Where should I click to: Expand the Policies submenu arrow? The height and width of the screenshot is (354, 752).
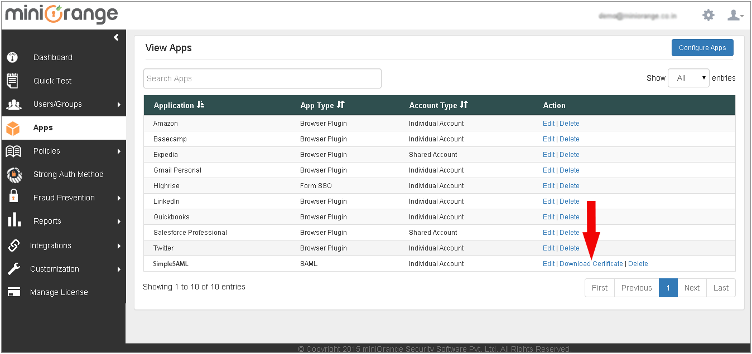pyautogui.click(x=119, y=151)
